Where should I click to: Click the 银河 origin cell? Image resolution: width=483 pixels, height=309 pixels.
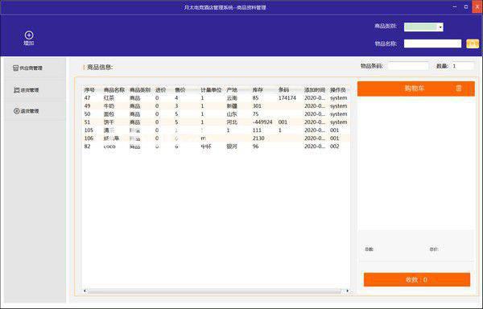pos(232,146)
